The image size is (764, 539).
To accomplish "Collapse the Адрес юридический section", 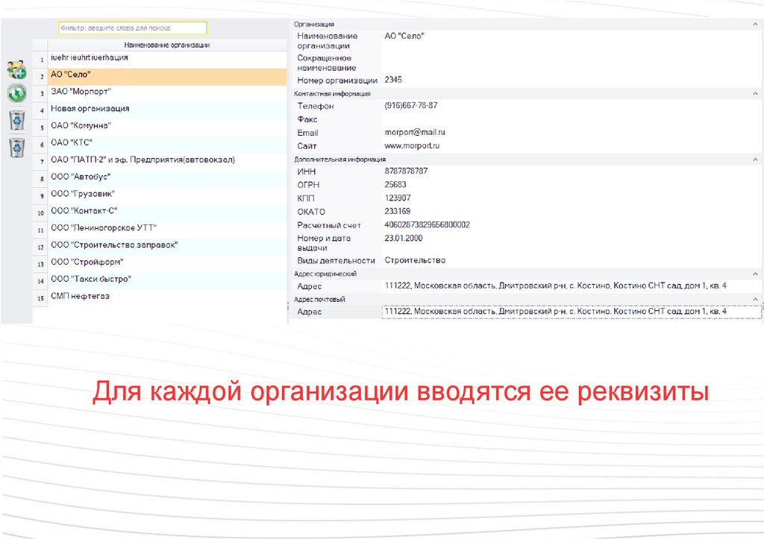I will tap(756, 274).
